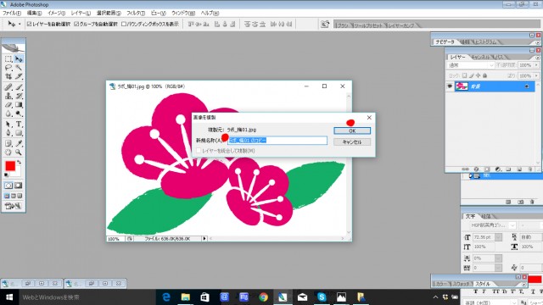The width and height of the screenshot is (543, 305).
Task: Toggle the auto-select groups checkbox
Action: (x=76, y=24)
